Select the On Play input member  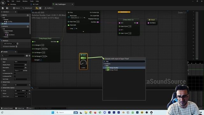(10, 21)
